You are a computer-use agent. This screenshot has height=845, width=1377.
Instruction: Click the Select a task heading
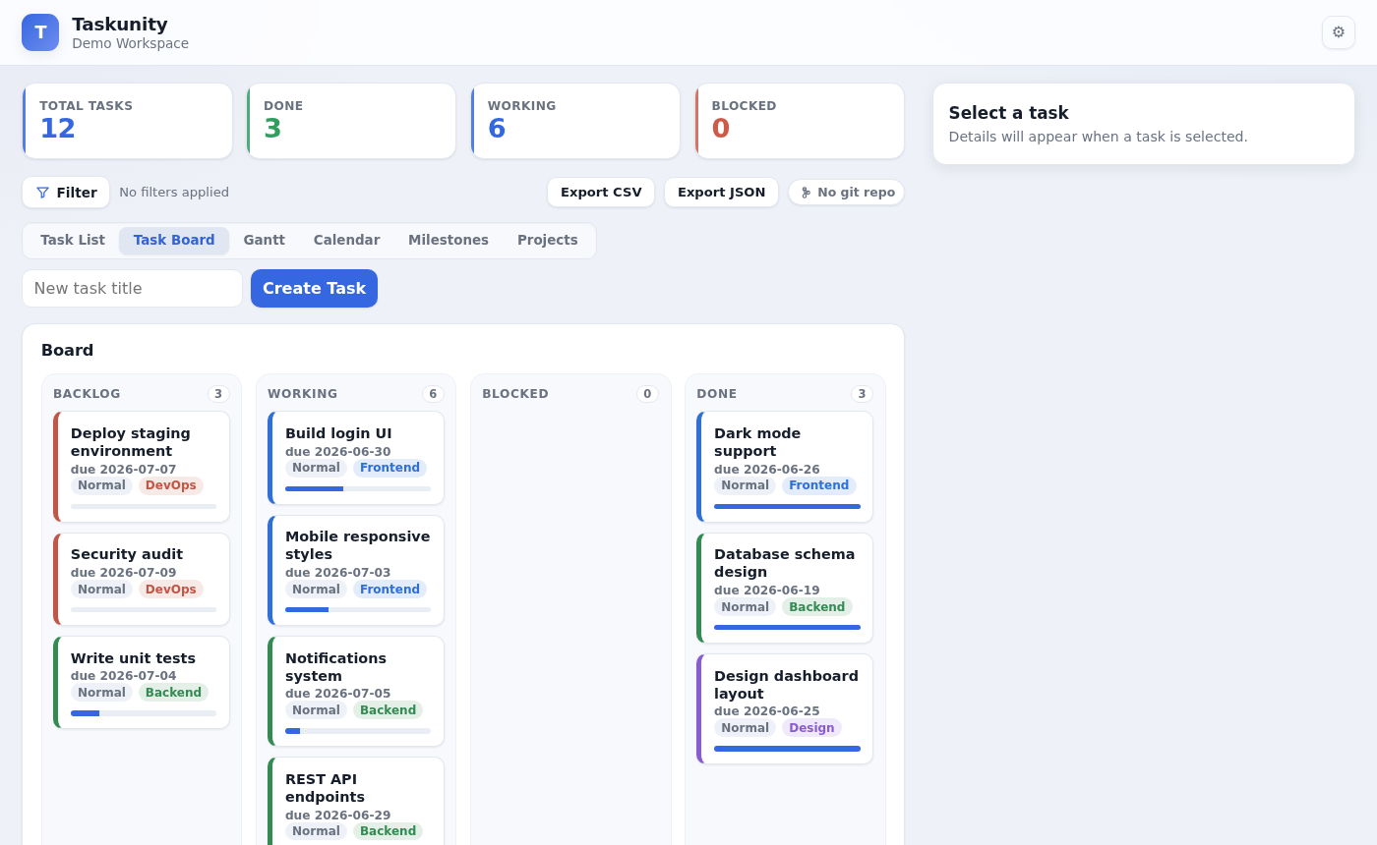[1008, 113]
